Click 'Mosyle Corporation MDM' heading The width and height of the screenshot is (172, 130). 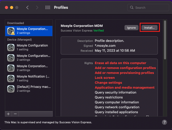tap(82, 26)
